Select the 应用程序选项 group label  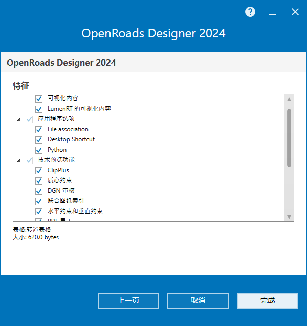coord(56,119)
